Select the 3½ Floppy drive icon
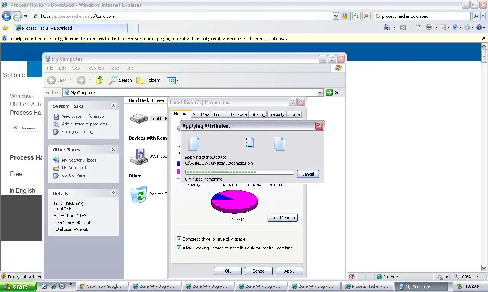This screenshot has width=488, height=292. pyautogui.click(x=138, y=156)
